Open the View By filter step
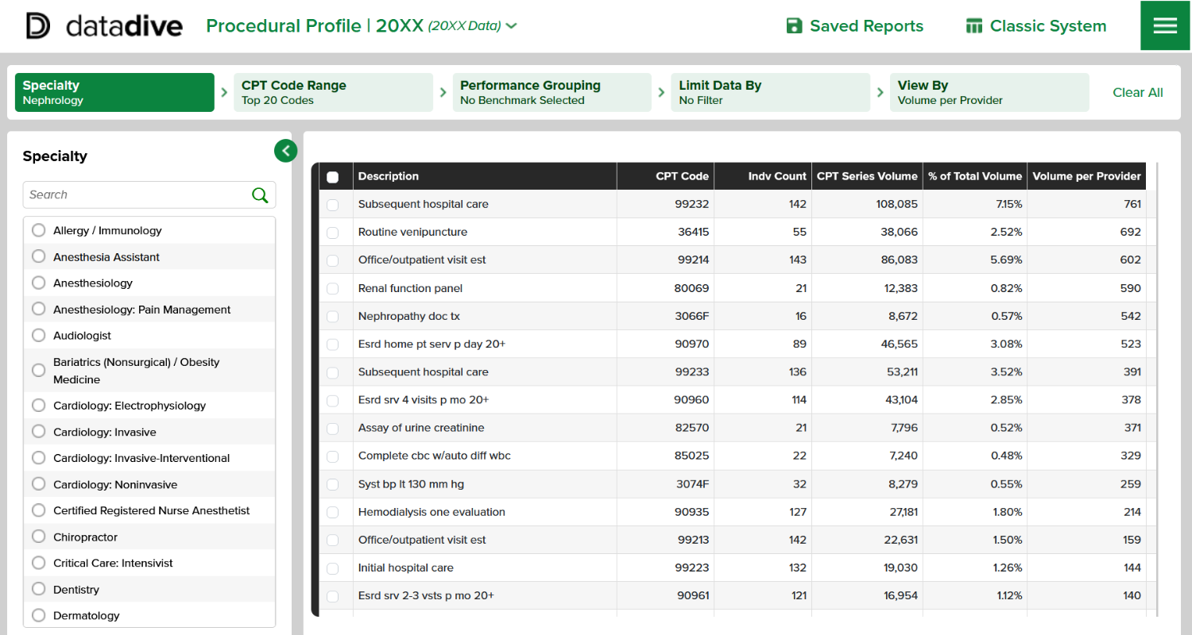This screenshot has height=635, width=1192. point(989,93)
